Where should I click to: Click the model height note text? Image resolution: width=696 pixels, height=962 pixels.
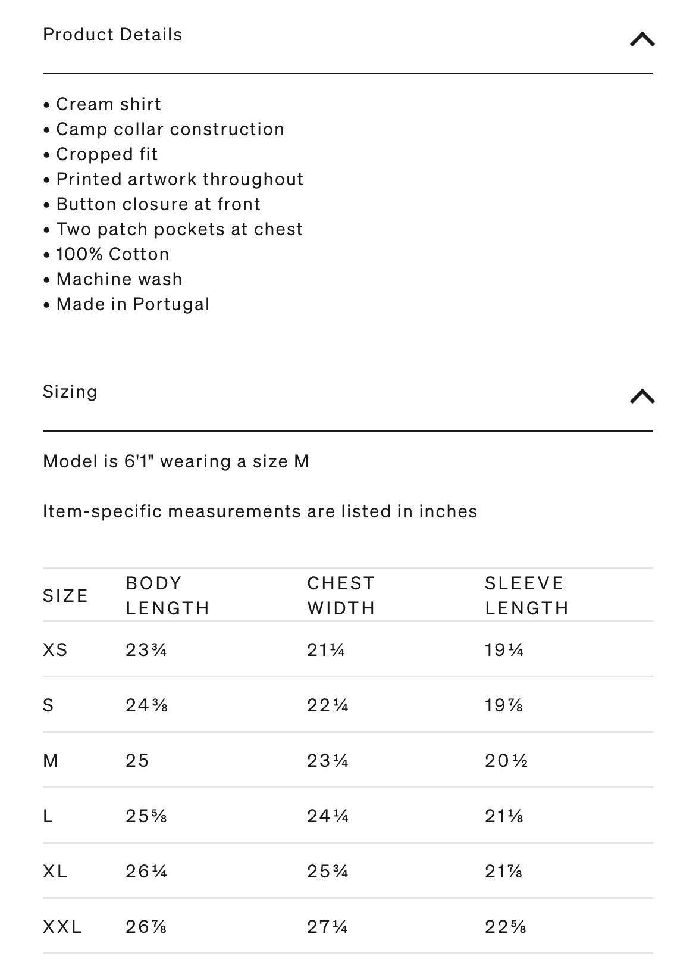[176, 461]
